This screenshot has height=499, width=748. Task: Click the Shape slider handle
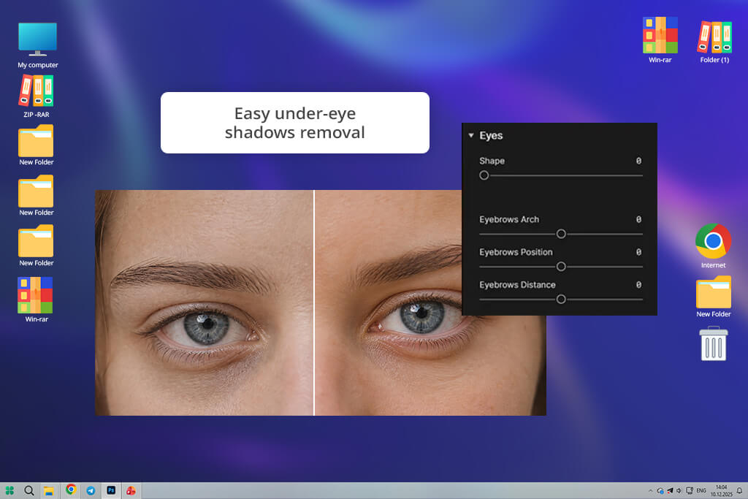pos(484,175)
